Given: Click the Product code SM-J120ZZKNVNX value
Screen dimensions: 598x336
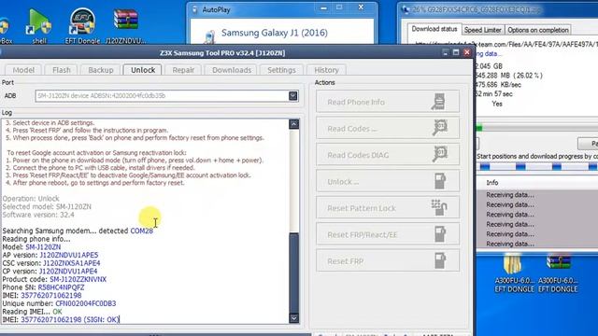Looking at the screenshot, I should point(78,279).
